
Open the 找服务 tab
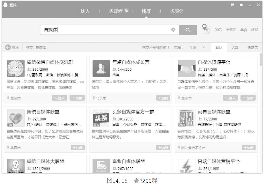pyautogui.click(x=177, y=11)
